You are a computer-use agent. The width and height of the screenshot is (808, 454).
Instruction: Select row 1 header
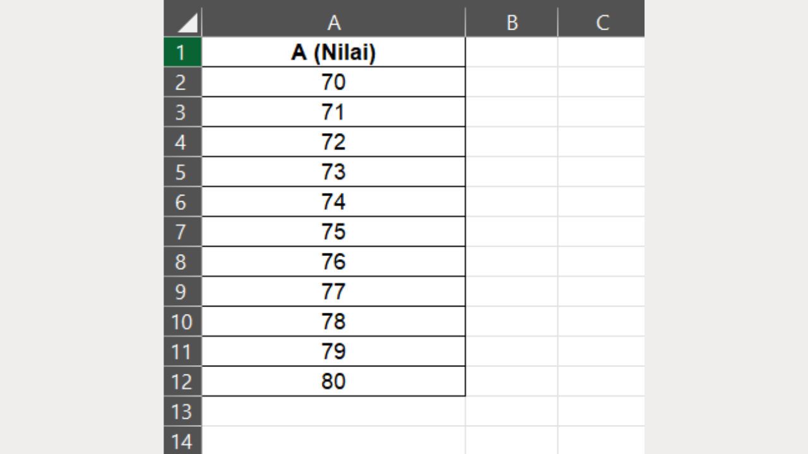coord(182,52)
